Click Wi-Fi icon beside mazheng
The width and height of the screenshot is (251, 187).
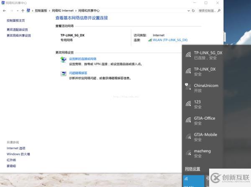[188, 153]
